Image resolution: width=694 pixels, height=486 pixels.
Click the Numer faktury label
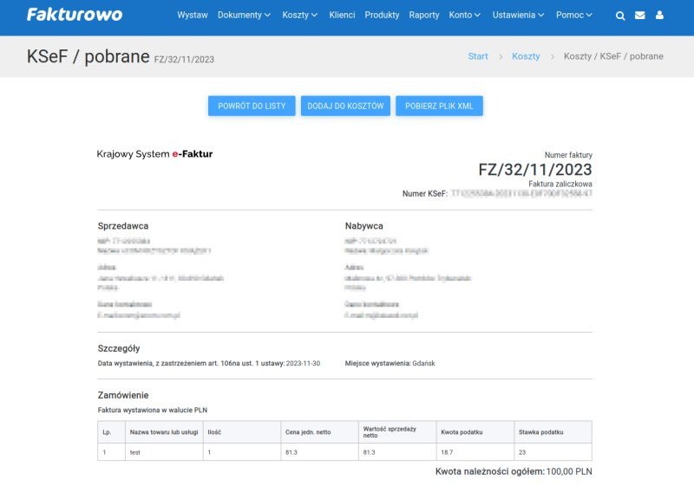coord(568,155)
